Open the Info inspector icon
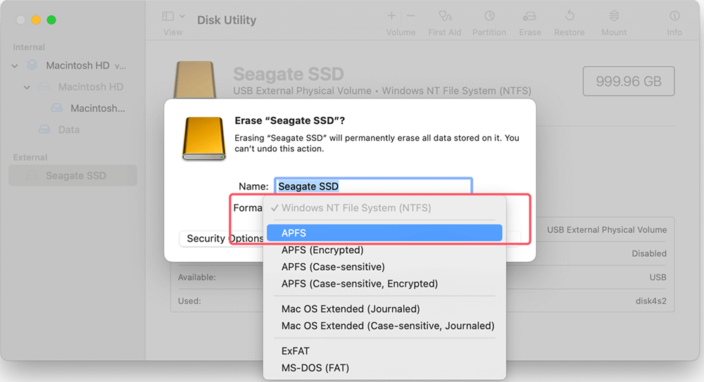 coord(674,16)
